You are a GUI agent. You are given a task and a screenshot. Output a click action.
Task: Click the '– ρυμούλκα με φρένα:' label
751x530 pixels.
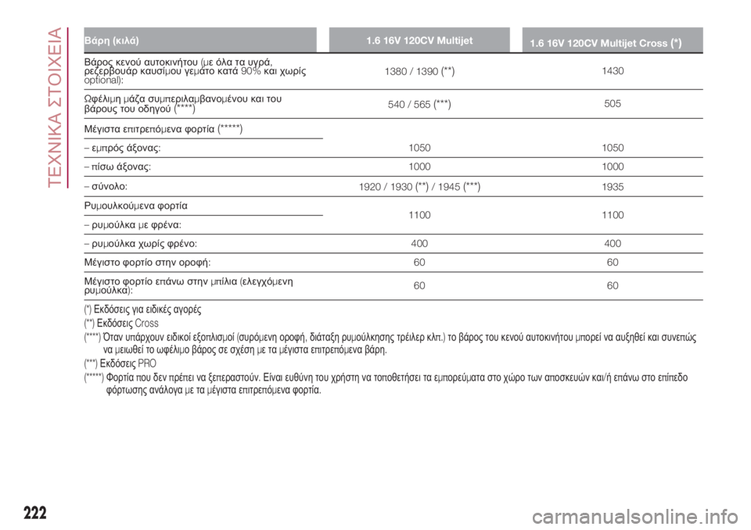pos(132,224)
